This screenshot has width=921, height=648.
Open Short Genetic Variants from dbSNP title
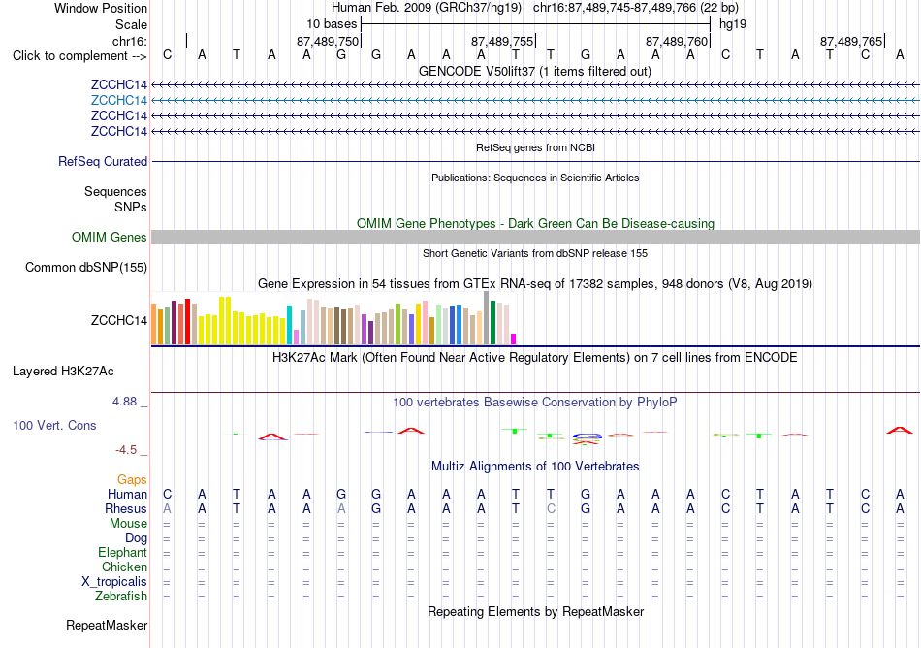535,254
